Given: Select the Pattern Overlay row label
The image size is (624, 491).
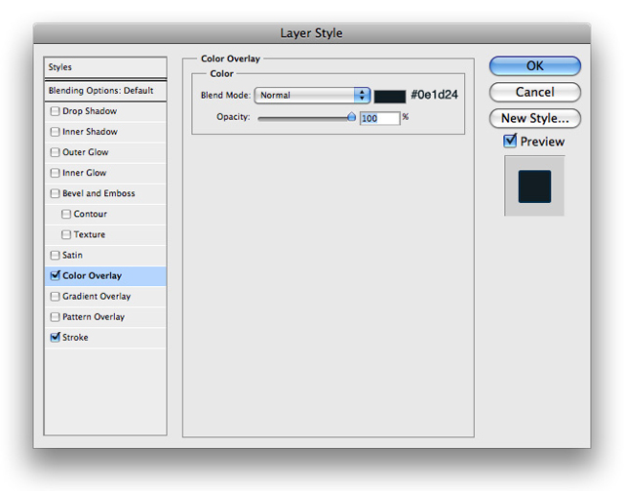Looking at the screenshot, I should tap(94, 317).
